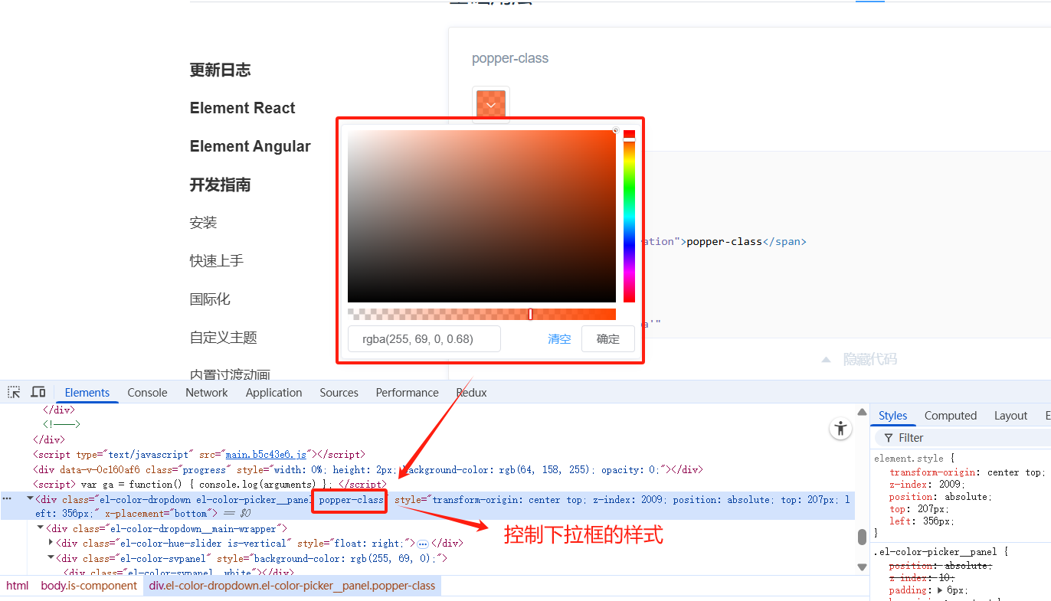This screenshot has height=601, width=1051.
Task: Collapse the el-color-dropdown__main-wrapper node
Action: (x=41, y=528)
